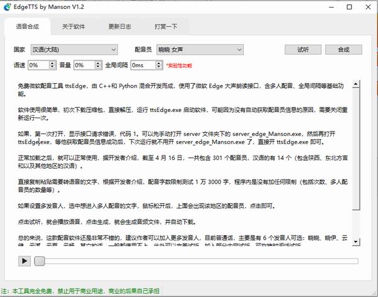Click the middle of the audio progress track
This screenshot has width=378, height=297.
(x=196, y=261)
